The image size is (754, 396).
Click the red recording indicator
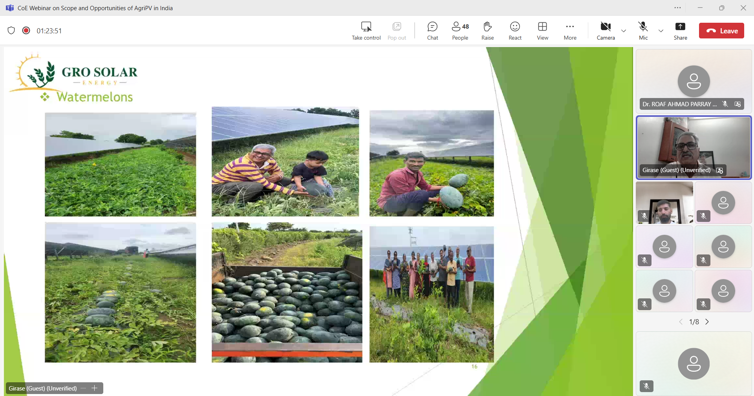[x=26, y=31]
